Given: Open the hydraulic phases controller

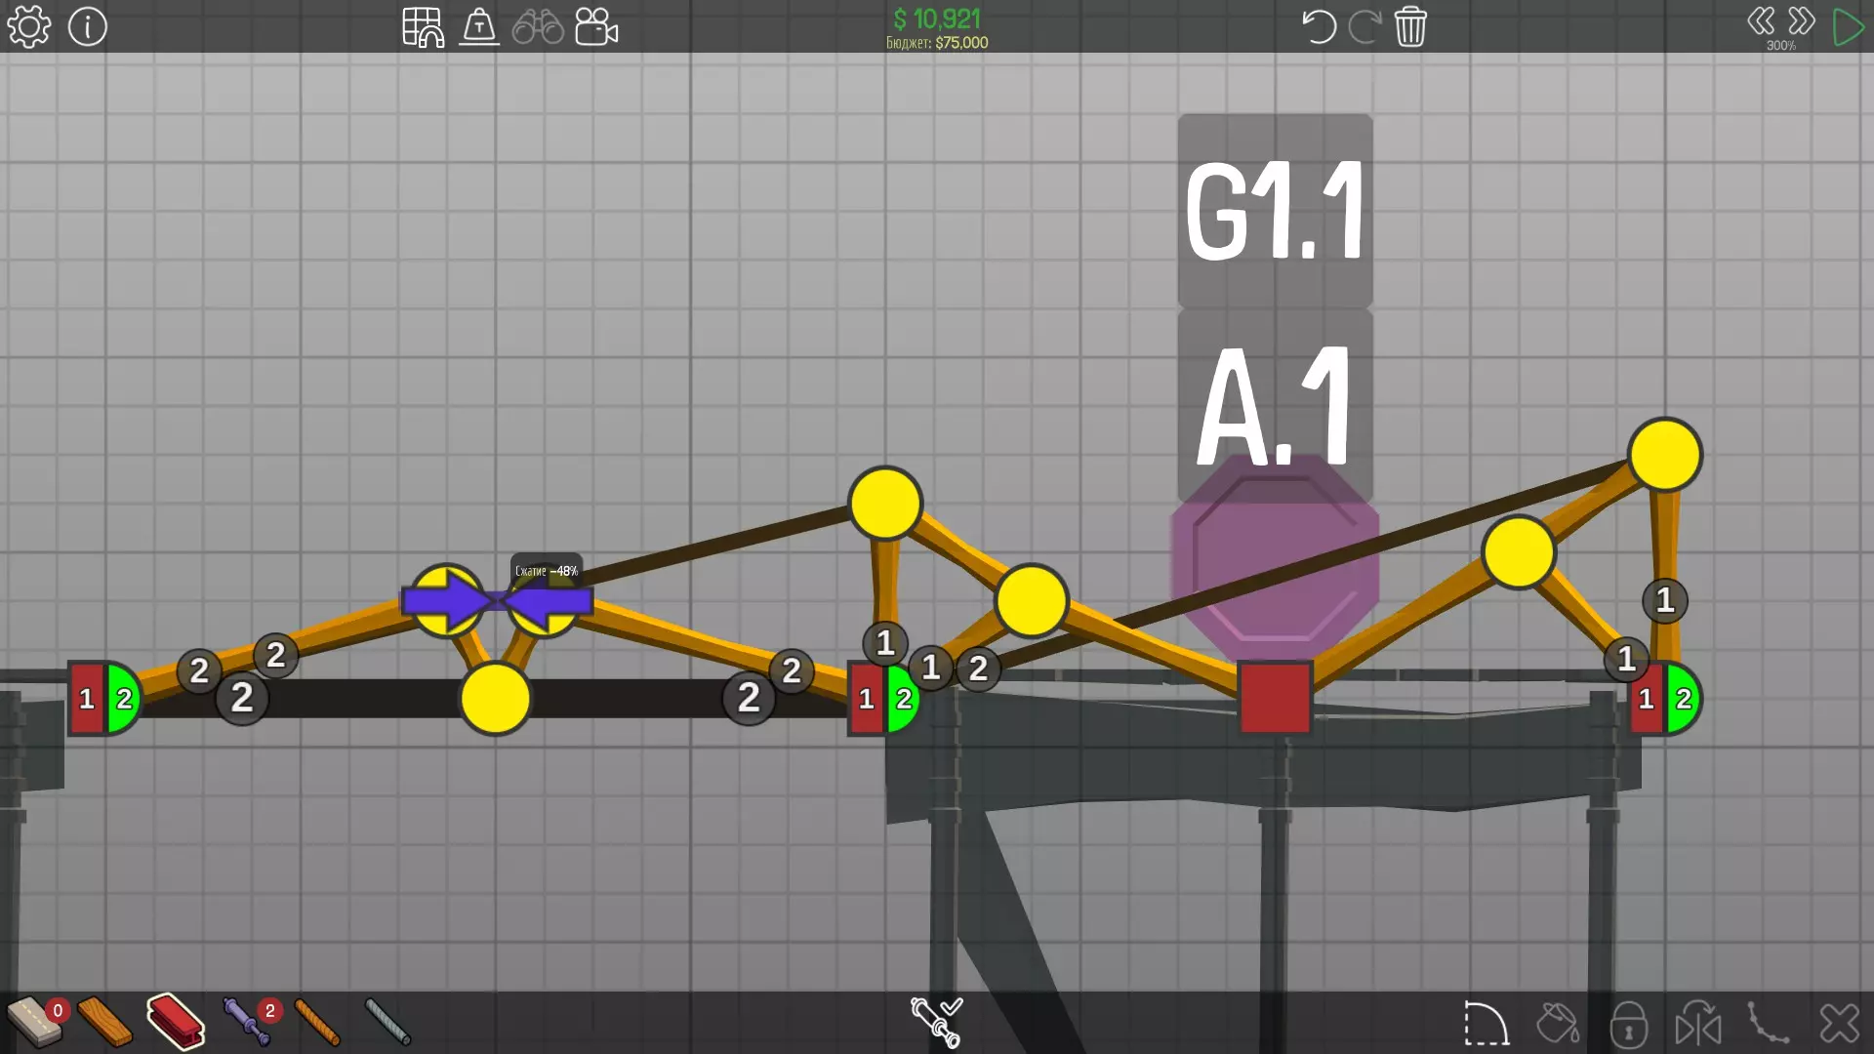Looking at the screenshot, I should tap(936, 1022).
